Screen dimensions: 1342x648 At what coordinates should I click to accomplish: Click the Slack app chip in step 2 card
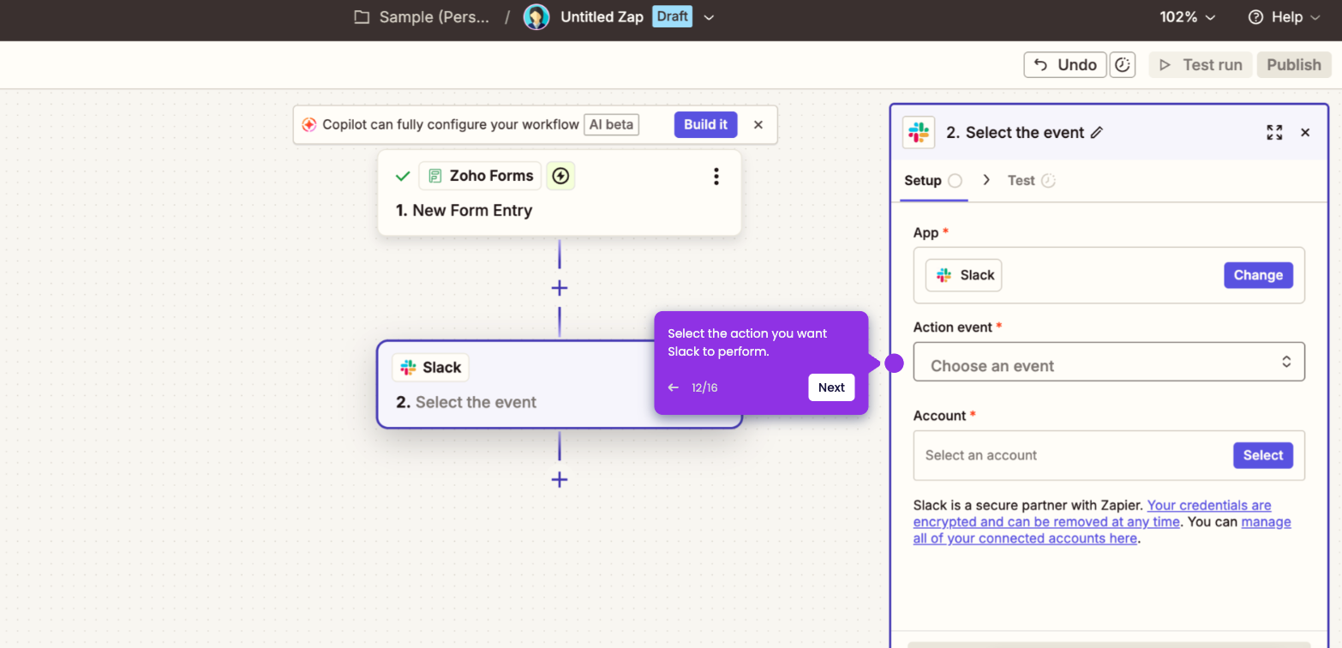click(x=431, y=368)
